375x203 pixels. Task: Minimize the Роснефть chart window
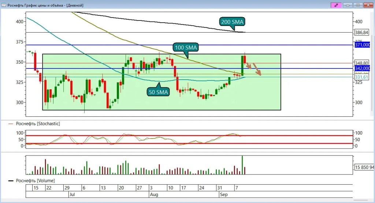click(348, 5)
